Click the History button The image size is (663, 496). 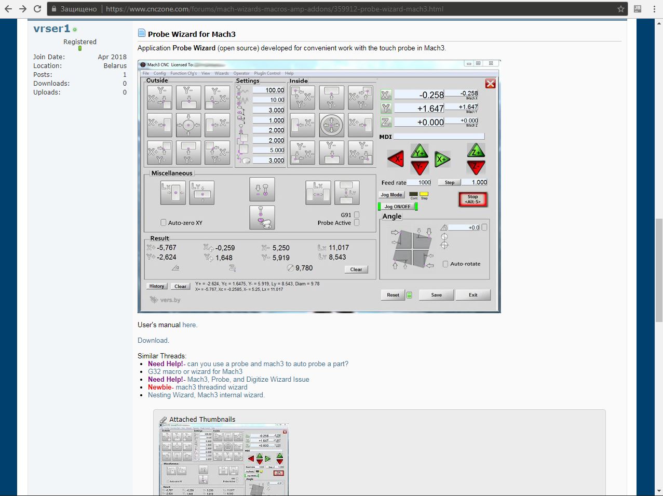pos(157,286)
